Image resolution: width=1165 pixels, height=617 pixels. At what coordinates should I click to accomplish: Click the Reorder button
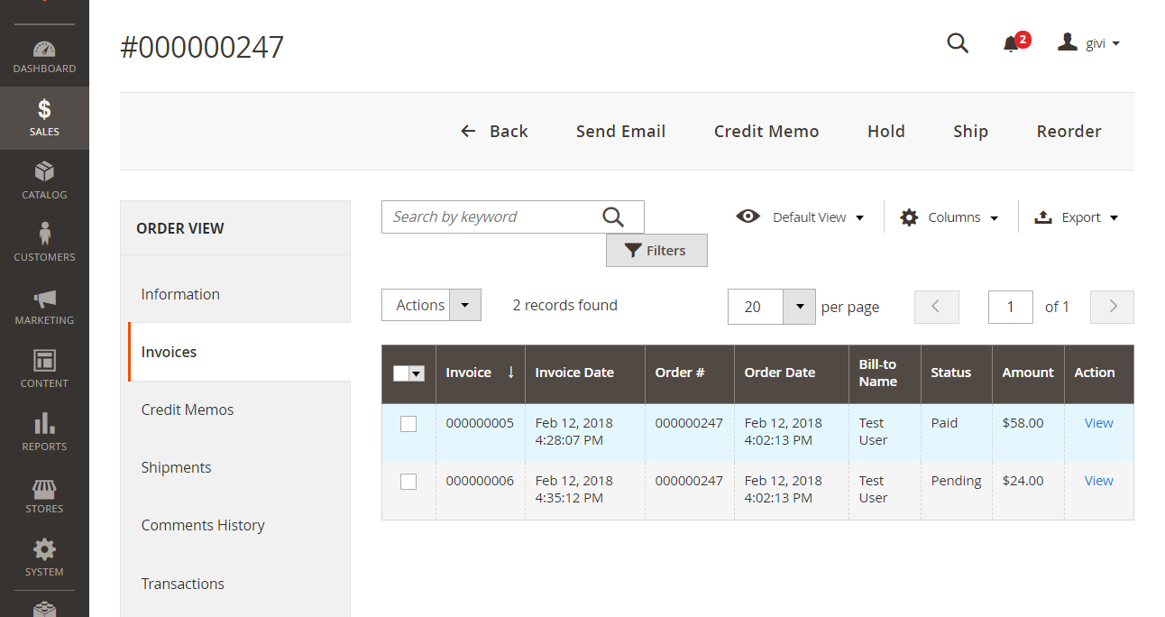tap(1069, 131)
